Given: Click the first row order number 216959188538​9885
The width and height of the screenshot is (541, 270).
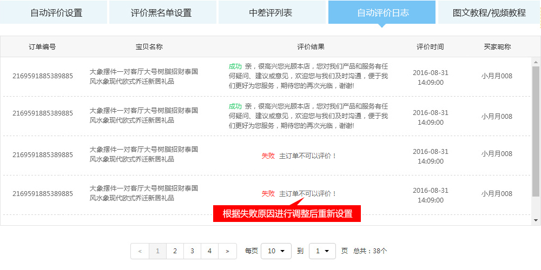Looking at the screenshot, I should [43, 76].
